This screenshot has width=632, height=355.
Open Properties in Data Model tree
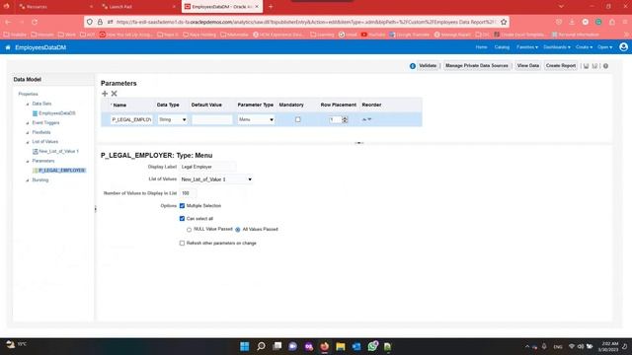coord(29,95)
